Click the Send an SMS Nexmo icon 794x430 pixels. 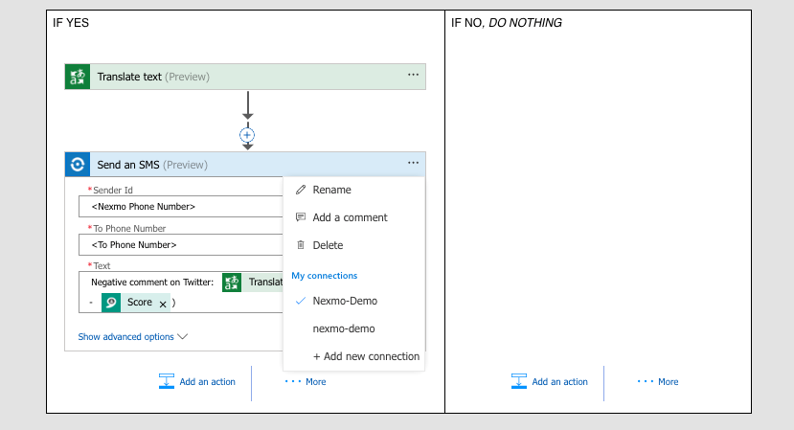tap(78, 165)
